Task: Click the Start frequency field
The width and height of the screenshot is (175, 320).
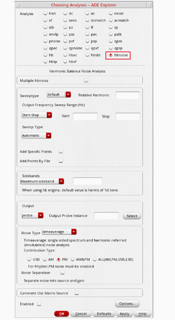Action: coord(85,116)
